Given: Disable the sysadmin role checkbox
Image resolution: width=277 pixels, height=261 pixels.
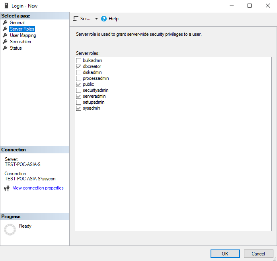Looking at the screenshot, I should [78, 108].
